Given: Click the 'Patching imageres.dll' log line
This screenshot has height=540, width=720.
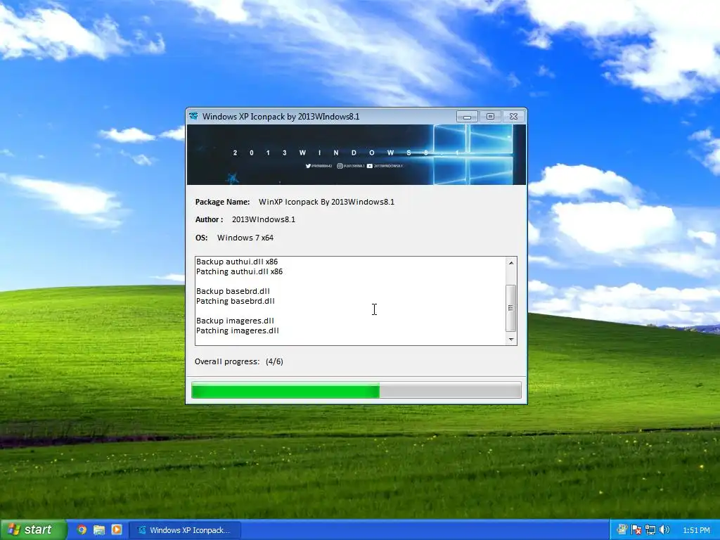Looking at the screenshot, I should point(238,330).
